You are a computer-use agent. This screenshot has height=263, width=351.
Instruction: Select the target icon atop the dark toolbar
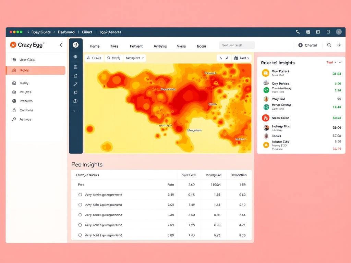[76, 45]
